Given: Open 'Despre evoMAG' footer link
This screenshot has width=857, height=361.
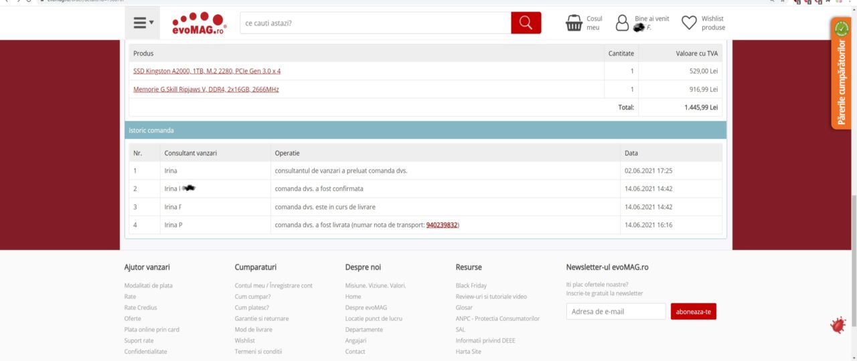Looking at the screenshot, I should [366, 308].
